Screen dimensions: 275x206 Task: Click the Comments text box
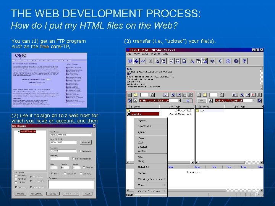71,184
